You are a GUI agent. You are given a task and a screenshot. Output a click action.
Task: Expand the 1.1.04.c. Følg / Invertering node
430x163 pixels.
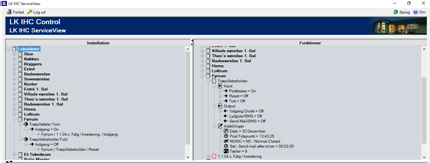208,156
